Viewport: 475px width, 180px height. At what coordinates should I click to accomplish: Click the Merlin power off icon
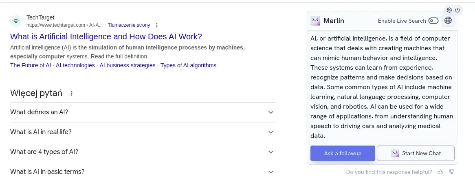tap(457, 10)
